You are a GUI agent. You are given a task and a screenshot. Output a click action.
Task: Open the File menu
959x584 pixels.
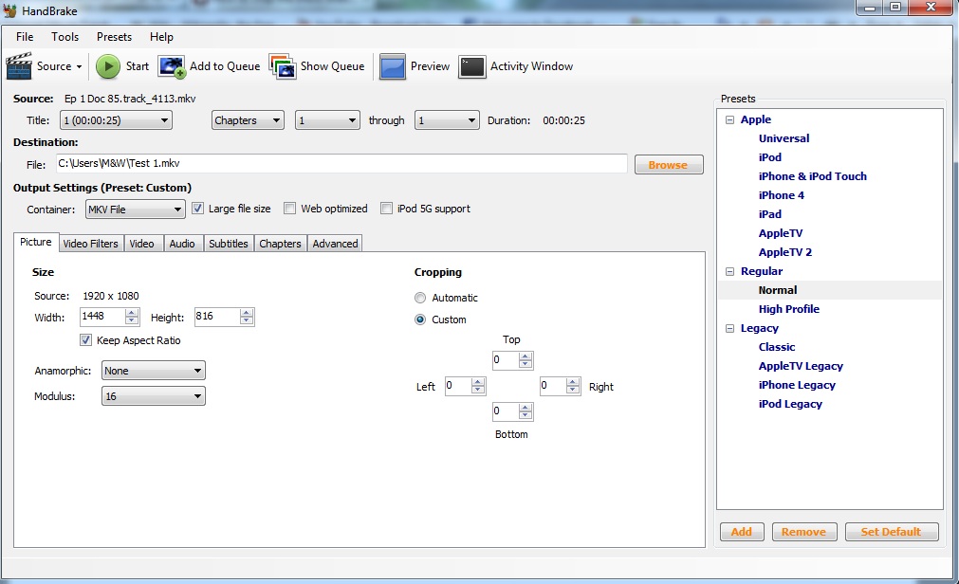25,37
